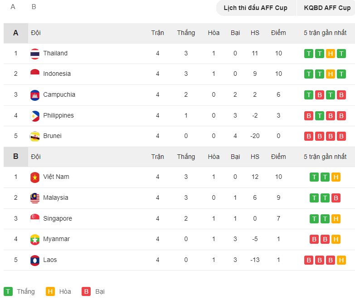355x301 pixels.
Task: Open the Việt Nam team link
Action: pyautogui.click(x=56, y=177)
